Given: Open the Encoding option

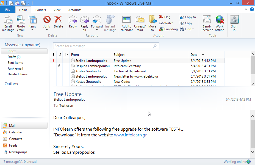Looking at the screenshot, I should click(x=168, y=29).
